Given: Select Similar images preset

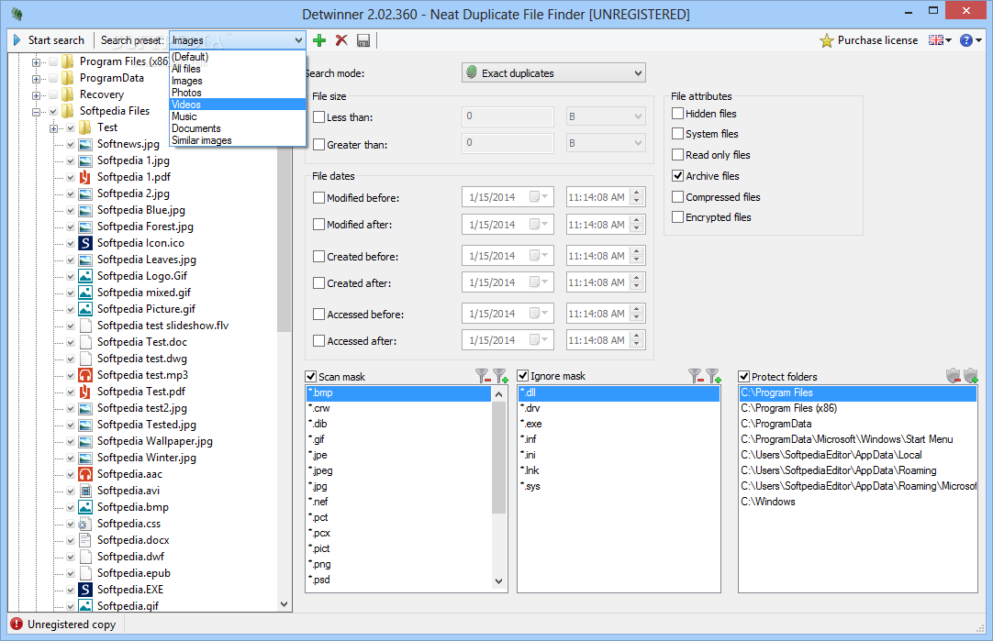Looking at the screenshot, I should point(238,140).
